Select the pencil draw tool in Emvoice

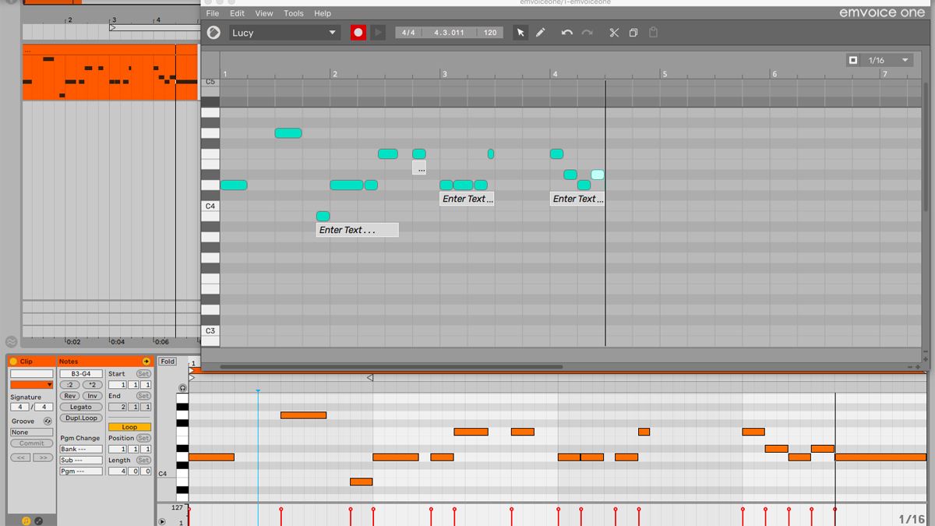(539, 33)
